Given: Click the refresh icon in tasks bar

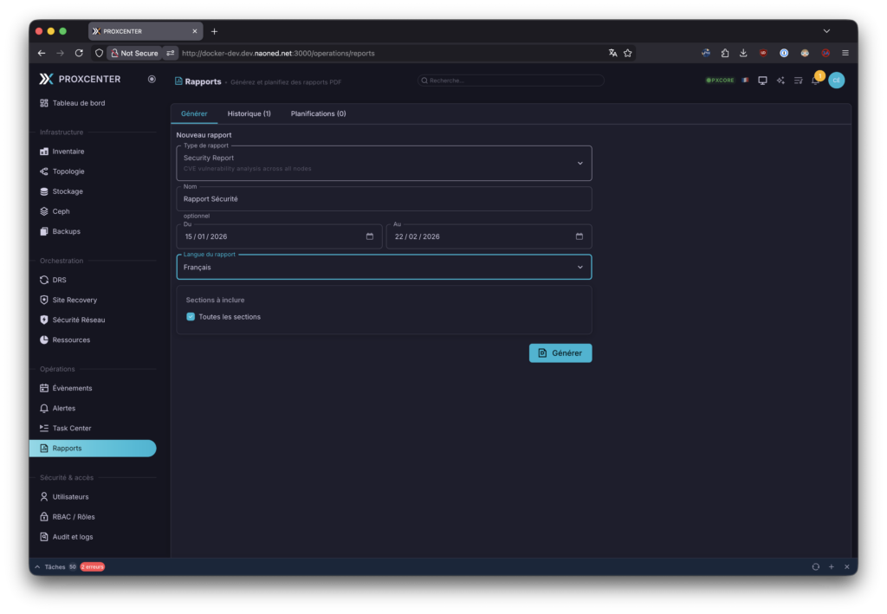Looking at the screenshot, I should pos(815,566).
